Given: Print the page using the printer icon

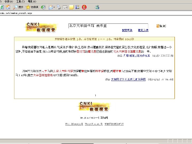Looking at the screenshot, I should tap(58, 7).
